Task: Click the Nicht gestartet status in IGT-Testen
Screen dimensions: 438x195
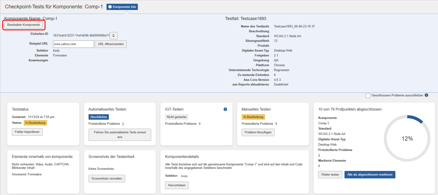Action: (x=177, y=117)
